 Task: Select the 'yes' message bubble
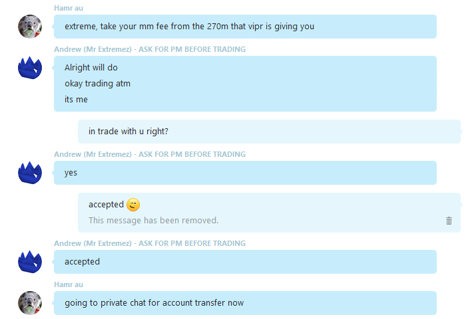click(x=245, y=173)
